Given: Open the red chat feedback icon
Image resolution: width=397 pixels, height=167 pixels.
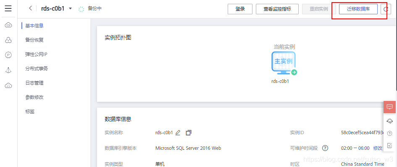Looking at the screenshot, I should tap(390, 107).
